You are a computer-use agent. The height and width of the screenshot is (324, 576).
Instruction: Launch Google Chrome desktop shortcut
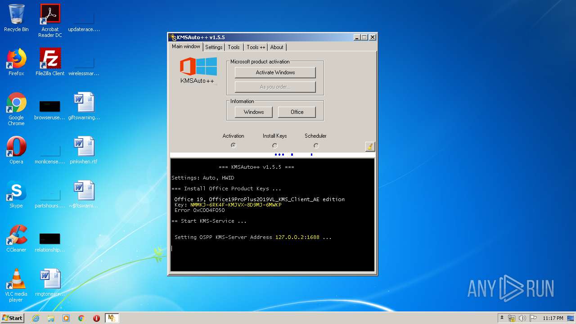tap(16, 109)
